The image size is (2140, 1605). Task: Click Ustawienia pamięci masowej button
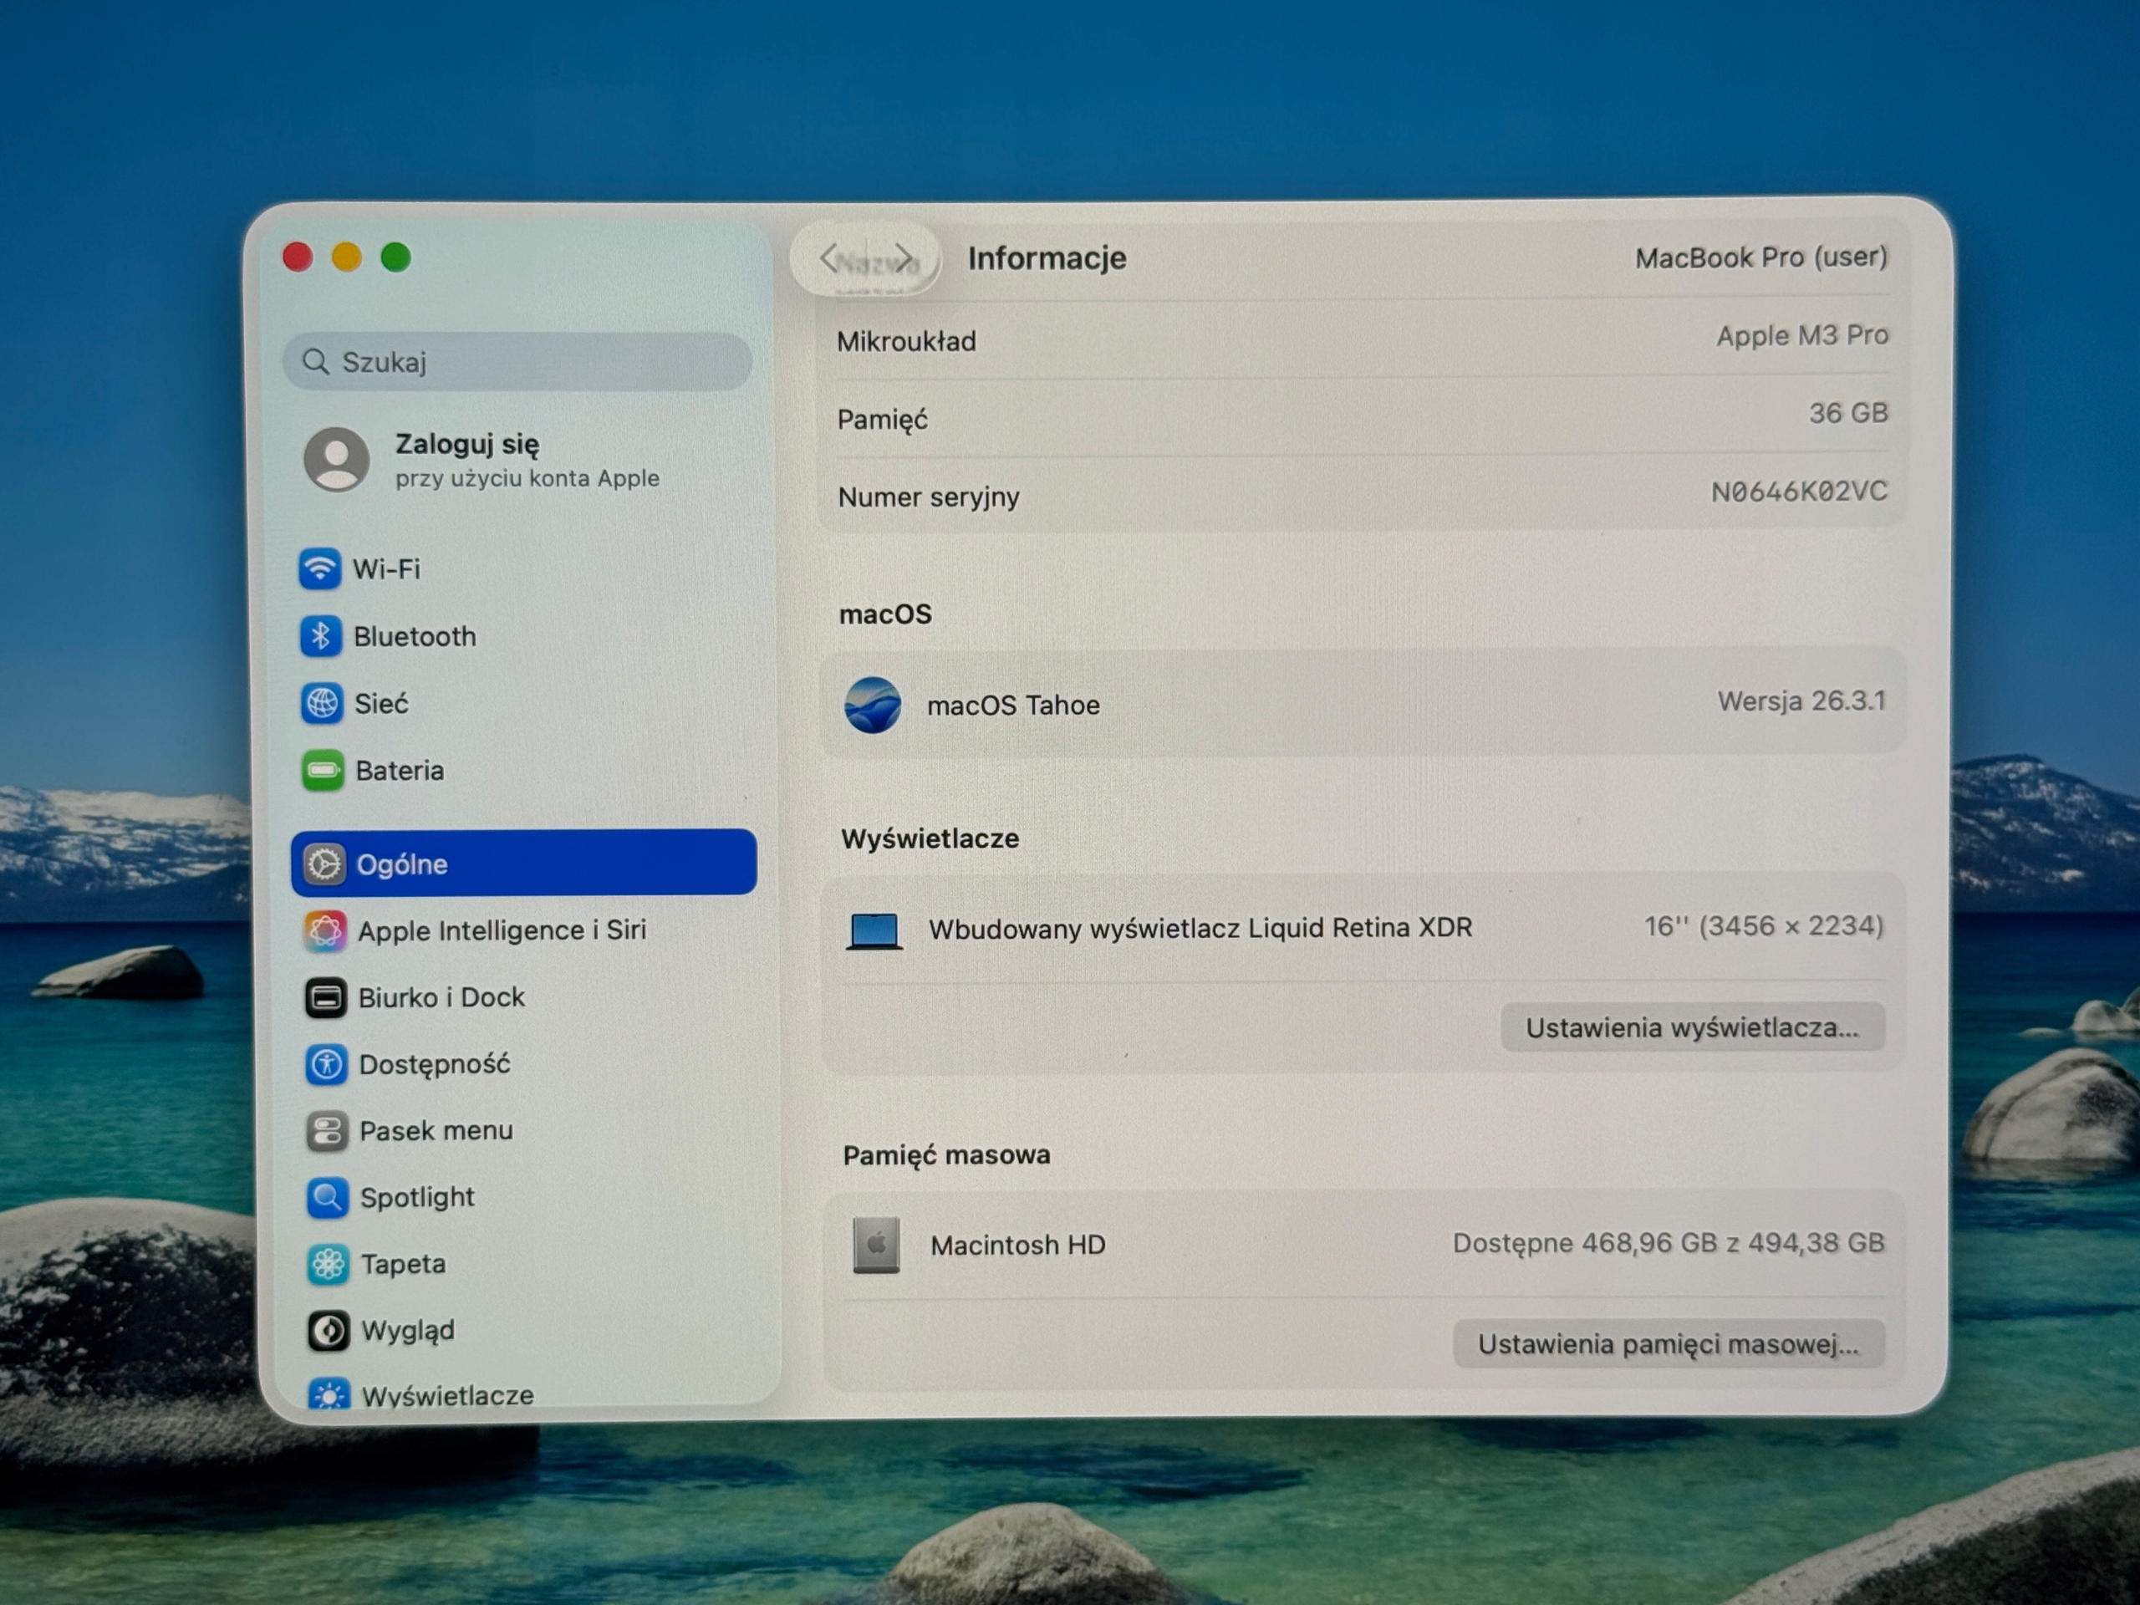tap(1668, 1344)
